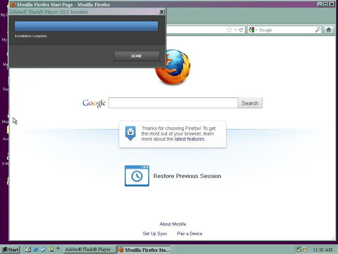Screen dimensions: 338x254
Task: Focus the Google search box on page
Action: point(173,103)
